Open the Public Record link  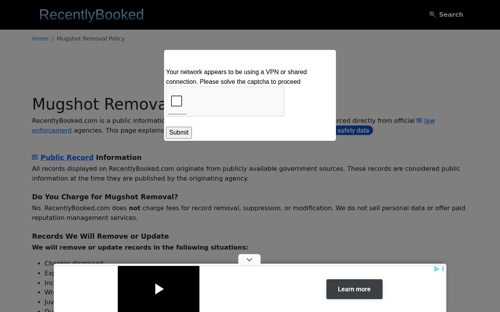(67, 158)
